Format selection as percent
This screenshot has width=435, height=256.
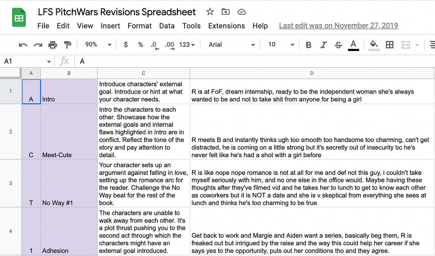click(140, 45)
